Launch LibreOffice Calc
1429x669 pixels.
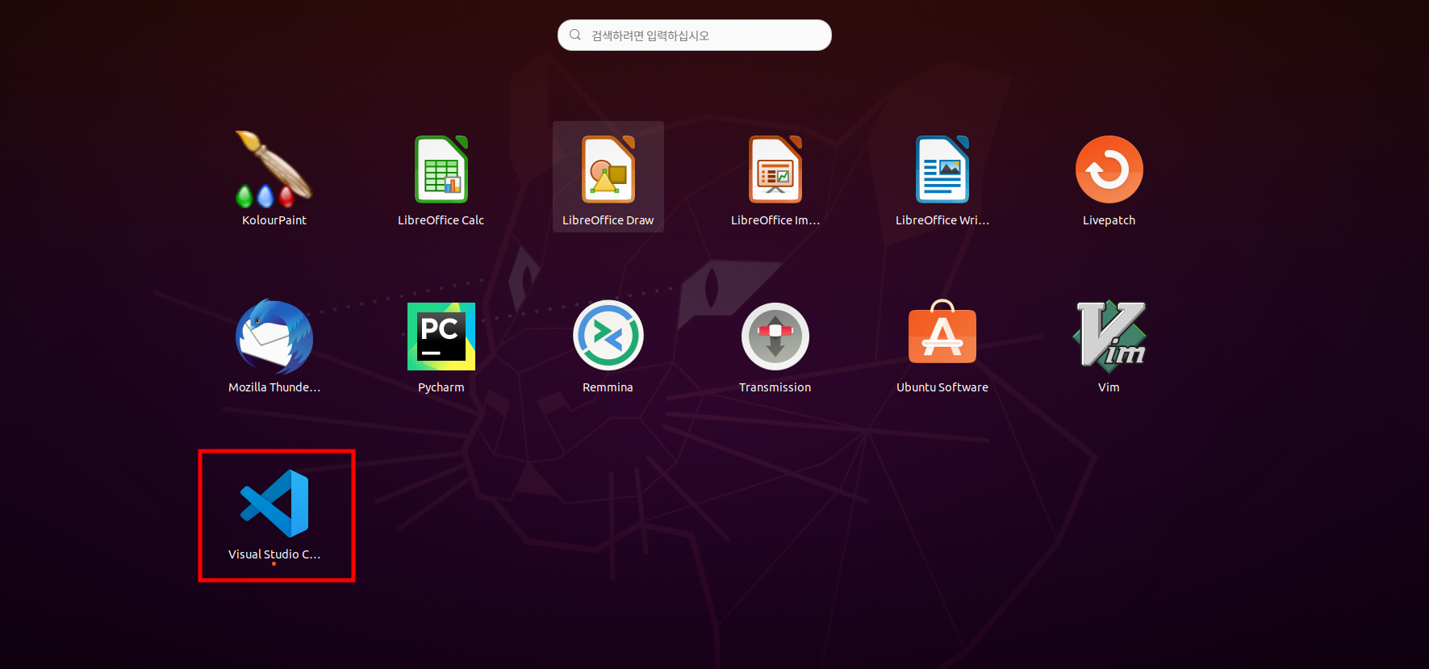coord(441,169)
